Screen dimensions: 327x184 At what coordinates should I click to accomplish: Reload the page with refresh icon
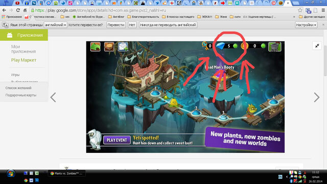click(18, 10)
